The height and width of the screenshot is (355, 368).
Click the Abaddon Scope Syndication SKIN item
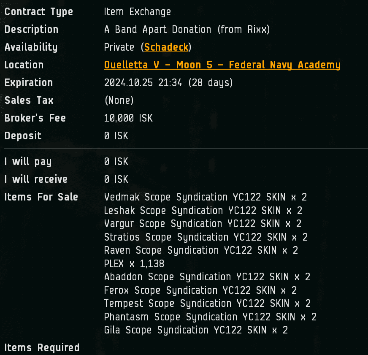click(x=207, y=277)
